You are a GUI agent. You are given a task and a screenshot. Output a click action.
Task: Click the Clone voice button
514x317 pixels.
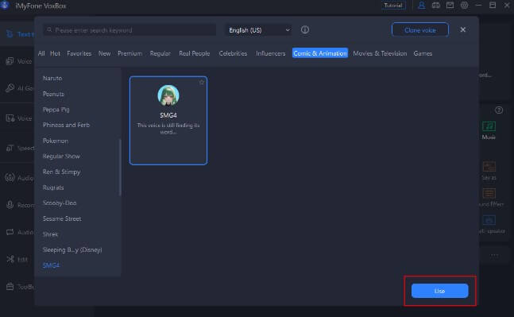tap(420, 30)
